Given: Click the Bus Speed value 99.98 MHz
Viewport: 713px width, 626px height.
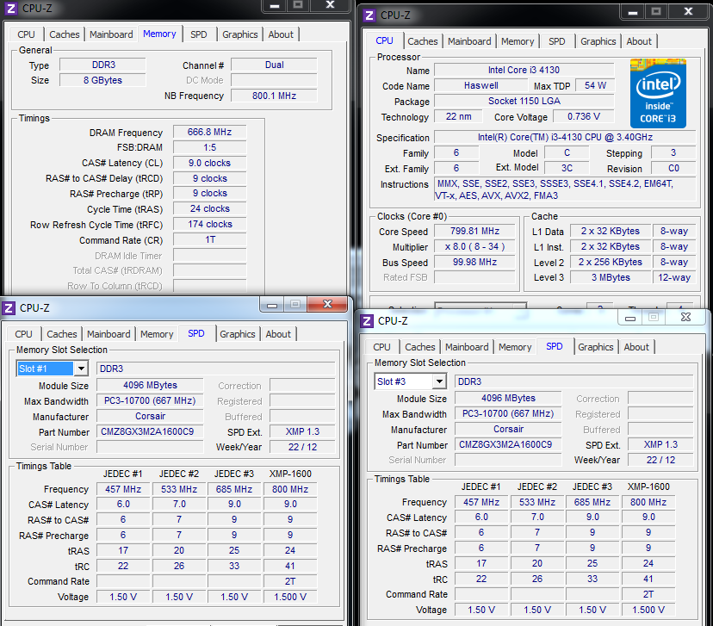Looking at the screenshot, I should point(474,262).
